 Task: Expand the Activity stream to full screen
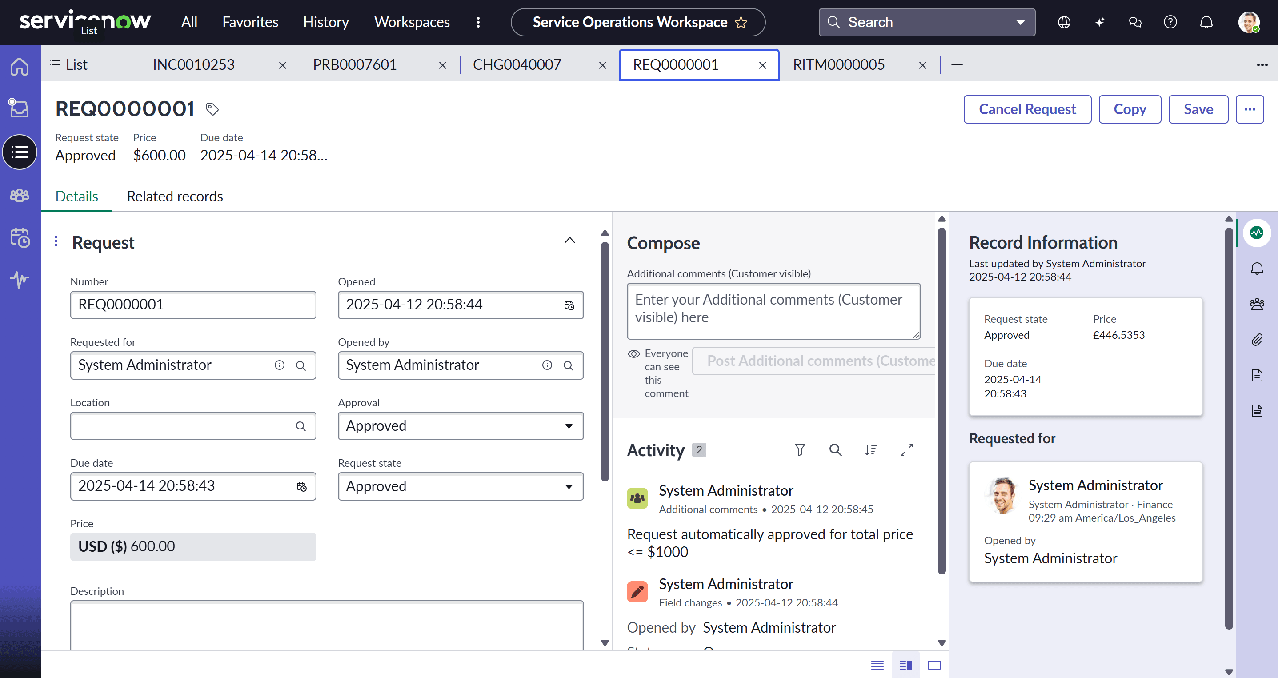[x=907, y=449]
